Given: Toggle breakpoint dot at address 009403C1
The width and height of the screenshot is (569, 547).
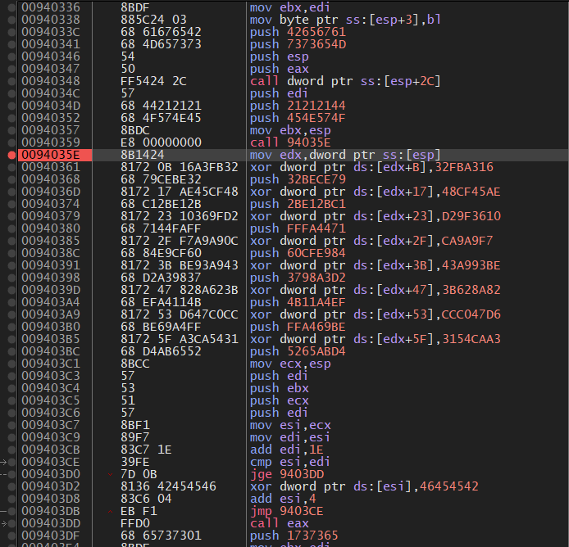Looking at the screenshot, I should [11, 364].
